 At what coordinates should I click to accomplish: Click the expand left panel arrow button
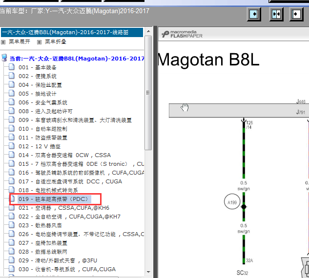(x=254, y=14)
